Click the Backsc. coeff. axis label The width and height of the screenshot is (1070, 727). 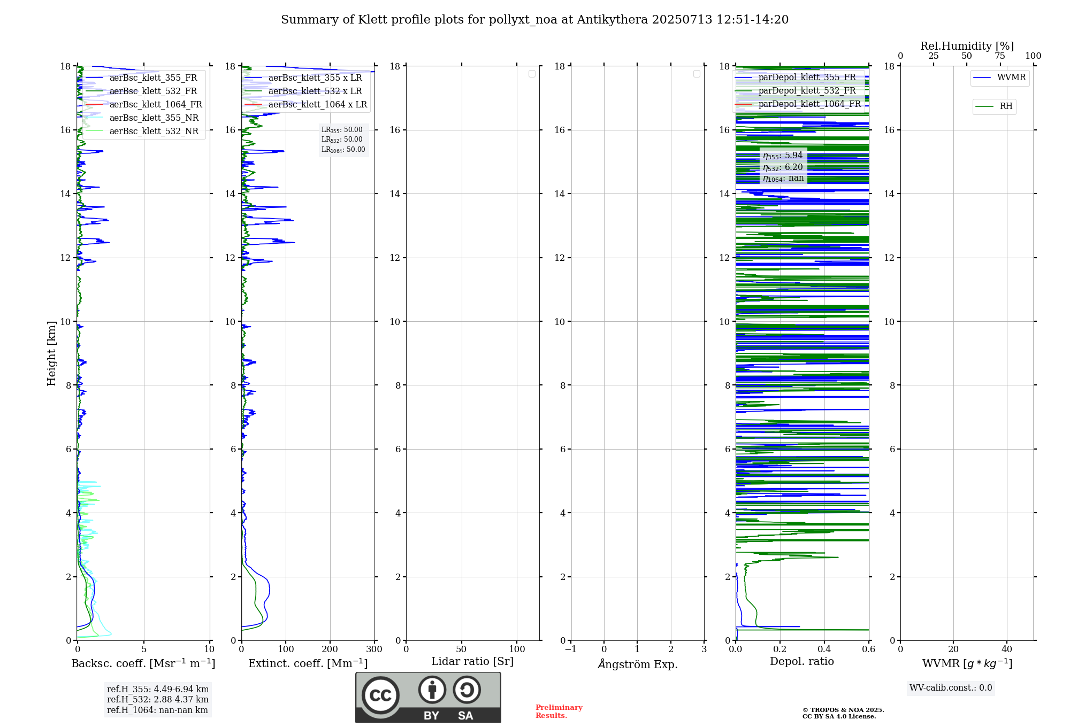click(x=143, y=663)
